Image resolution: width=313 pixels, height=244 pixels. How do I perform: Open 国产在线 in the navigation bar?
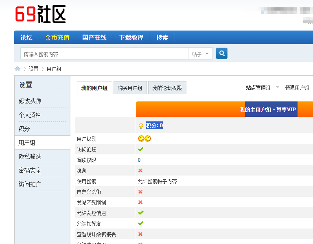tap(94, 37)
